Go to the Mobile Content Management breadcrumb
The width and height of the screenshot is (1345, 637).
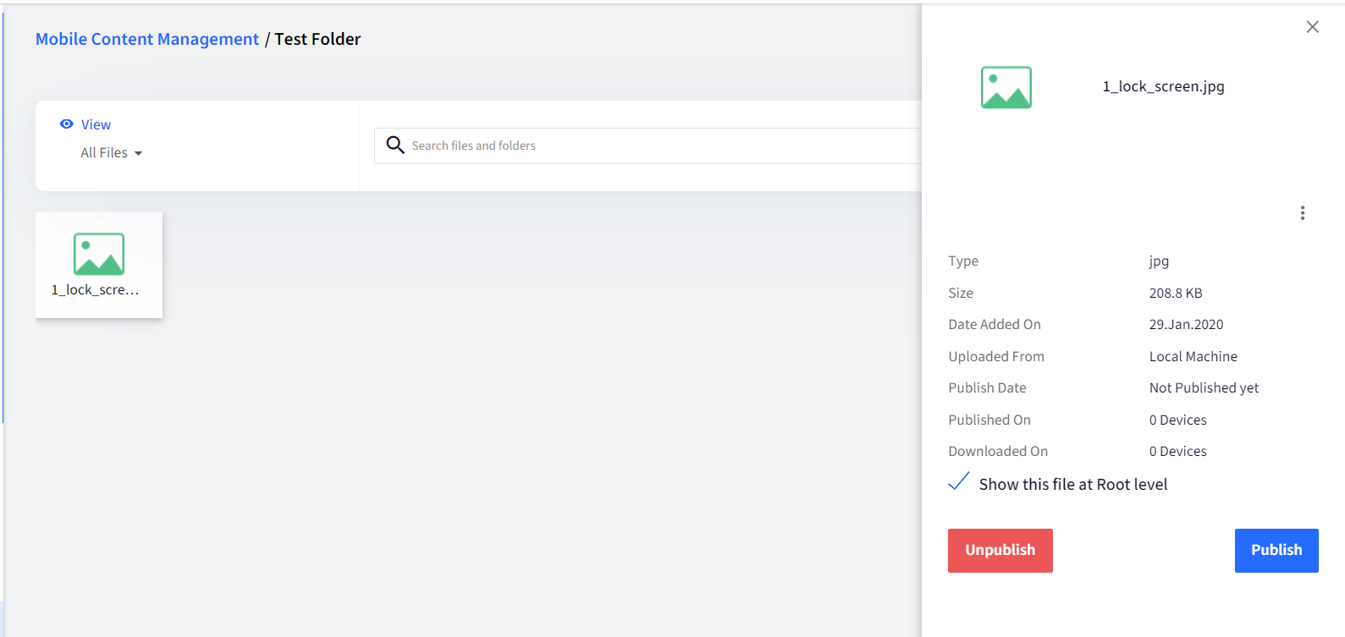[x=147, y=39]
